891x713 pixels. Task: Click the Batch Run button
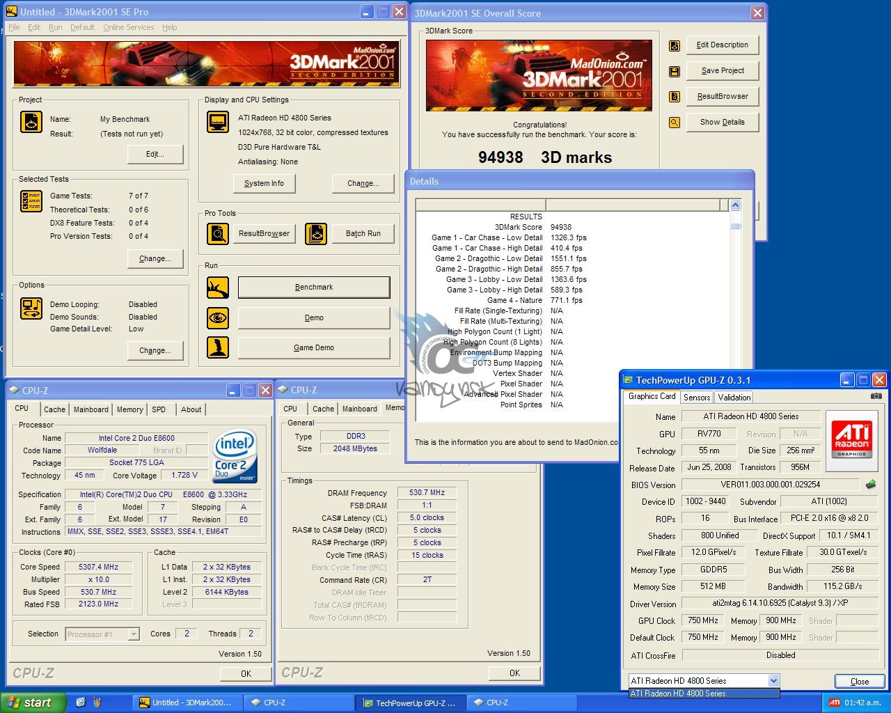point(363,233)
